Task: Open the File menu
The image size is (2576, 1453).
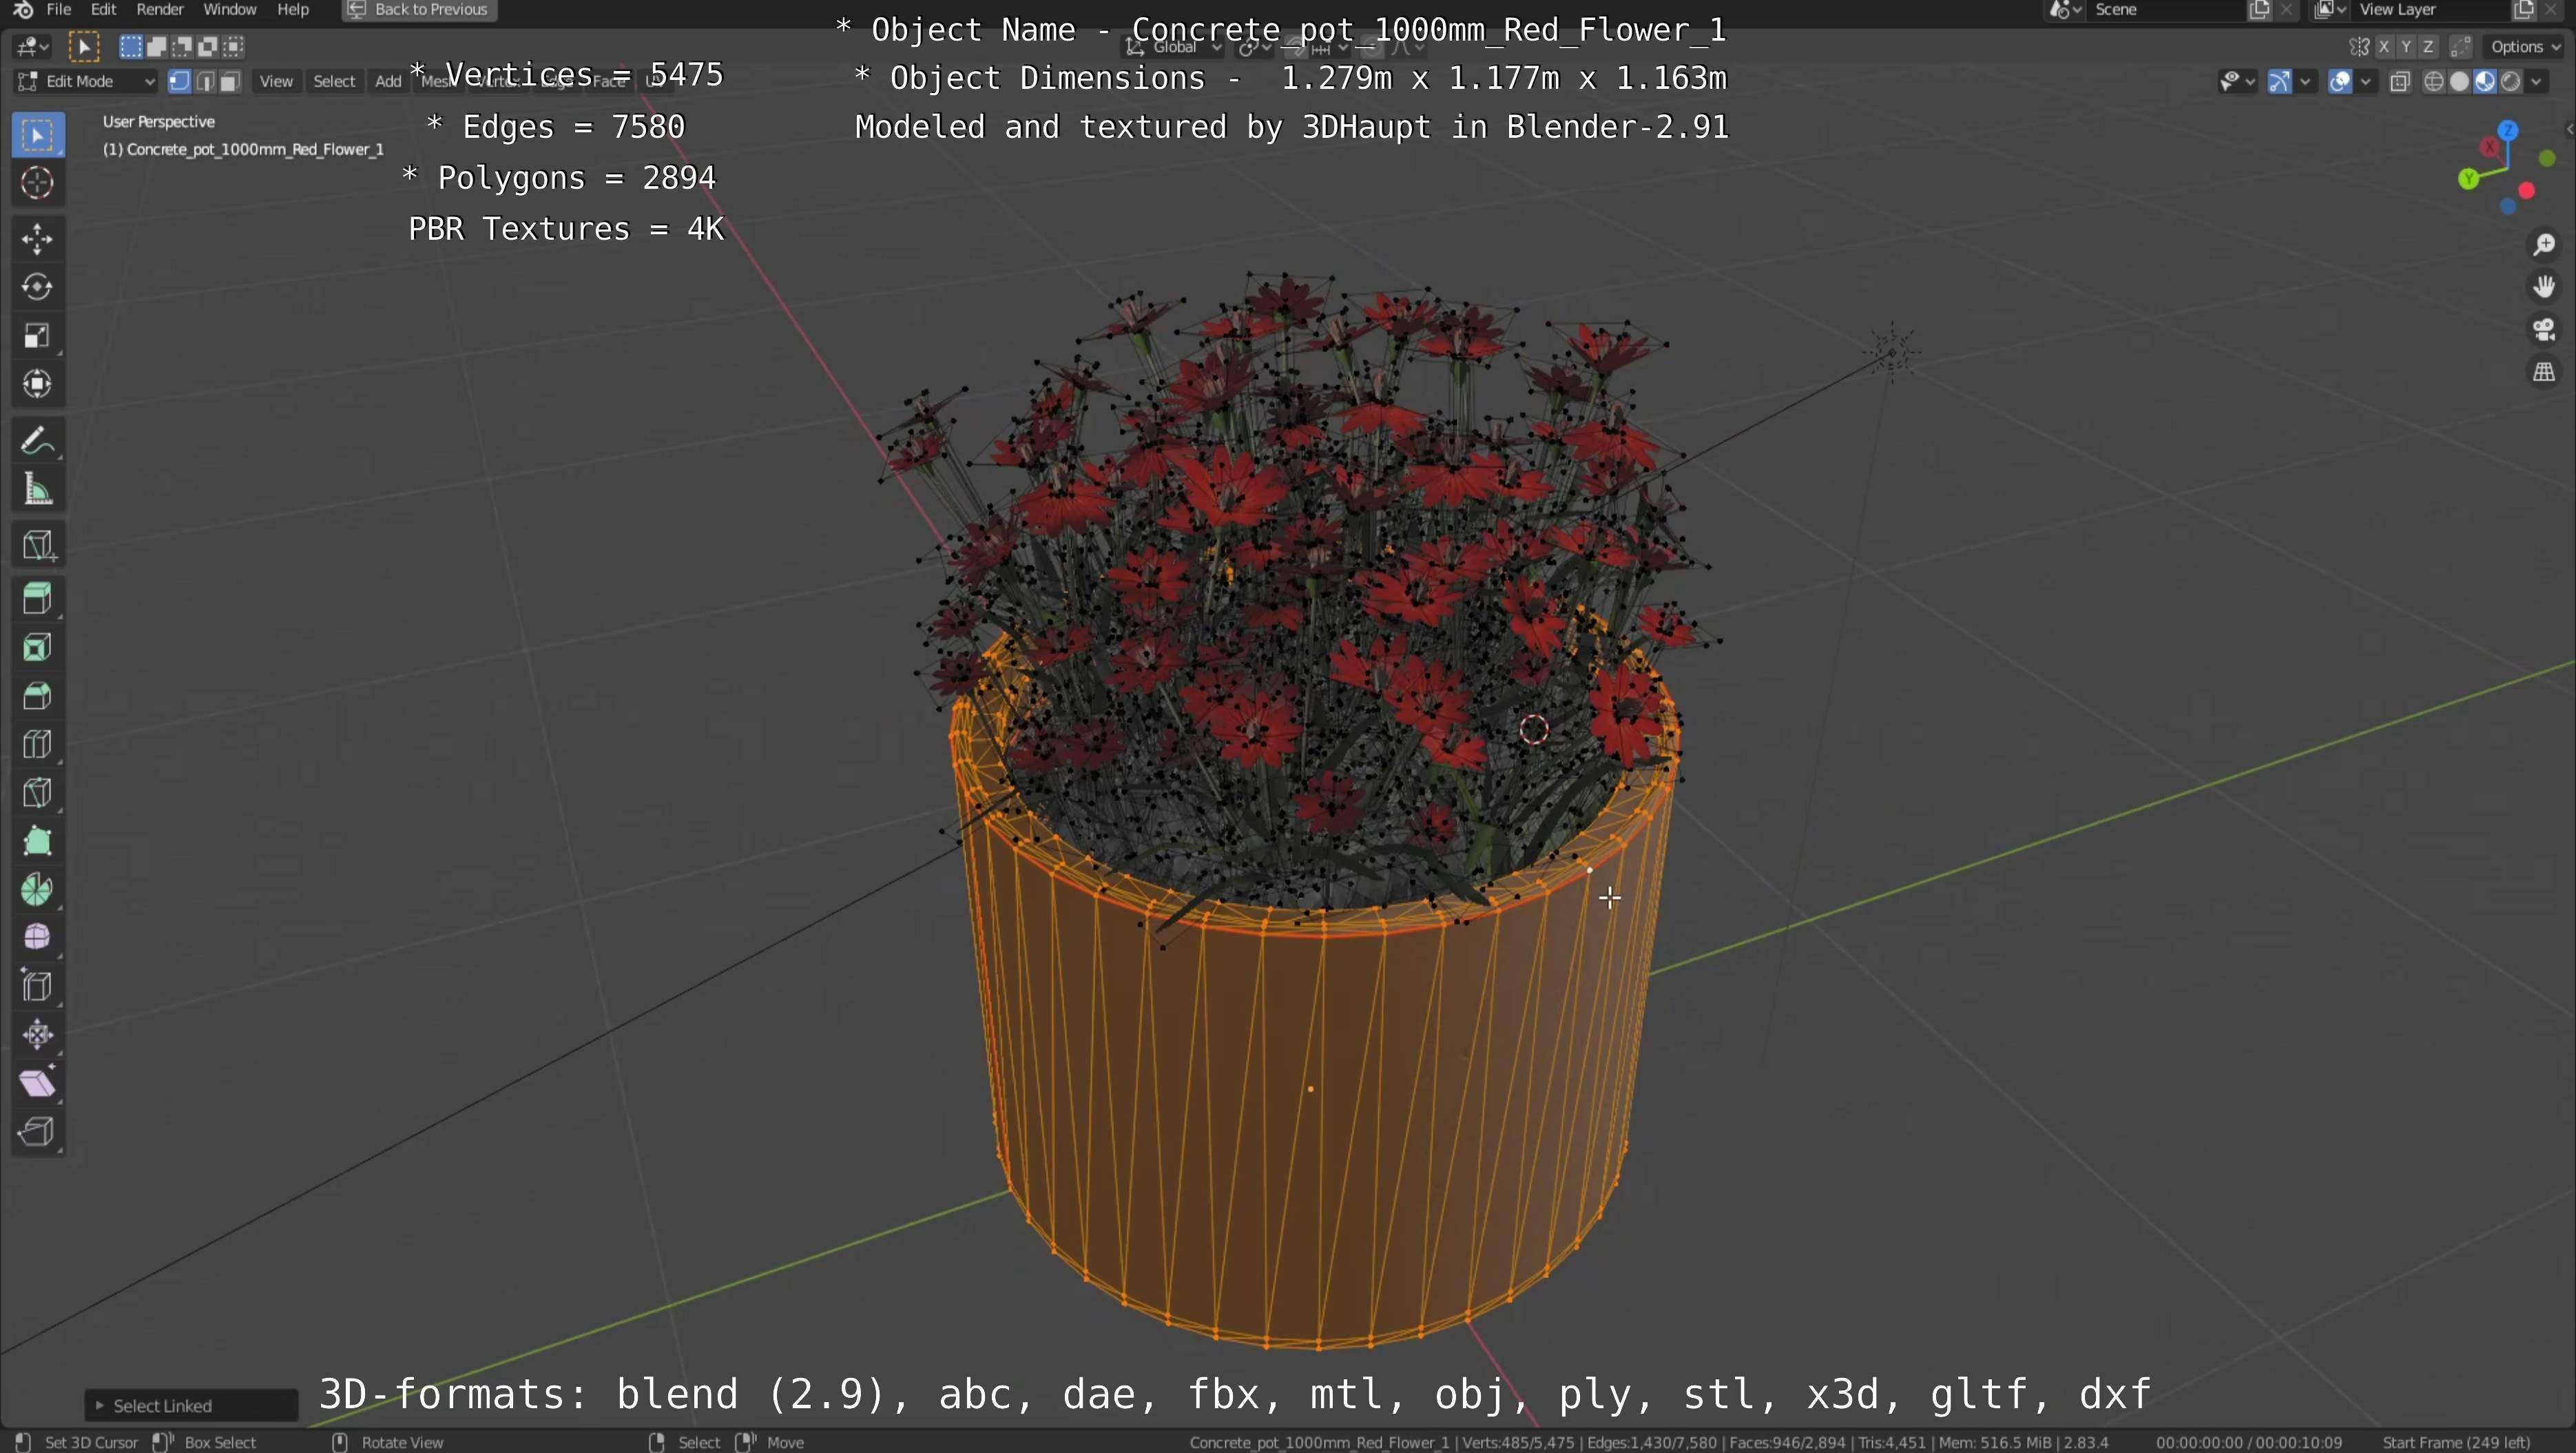Action: (59, 10)
